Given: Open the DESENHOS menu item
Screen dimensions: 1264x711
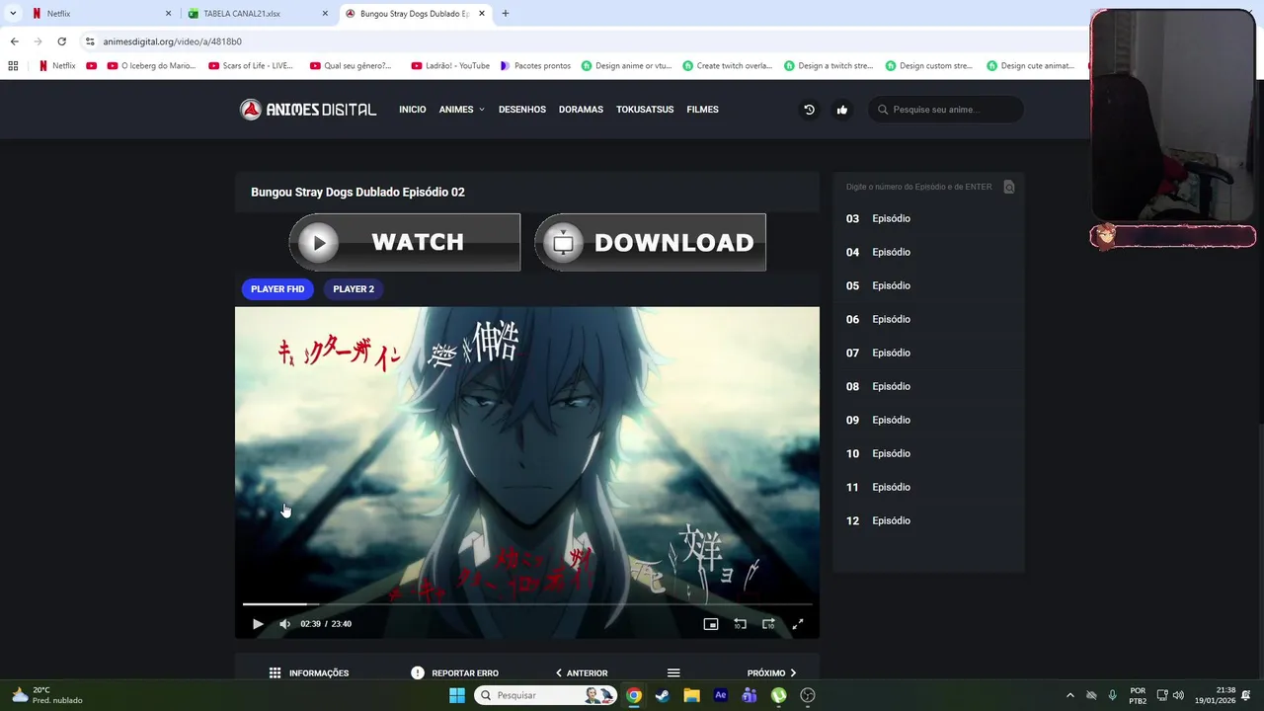Looking at the screenshot, I should click(x=522, y=110).
